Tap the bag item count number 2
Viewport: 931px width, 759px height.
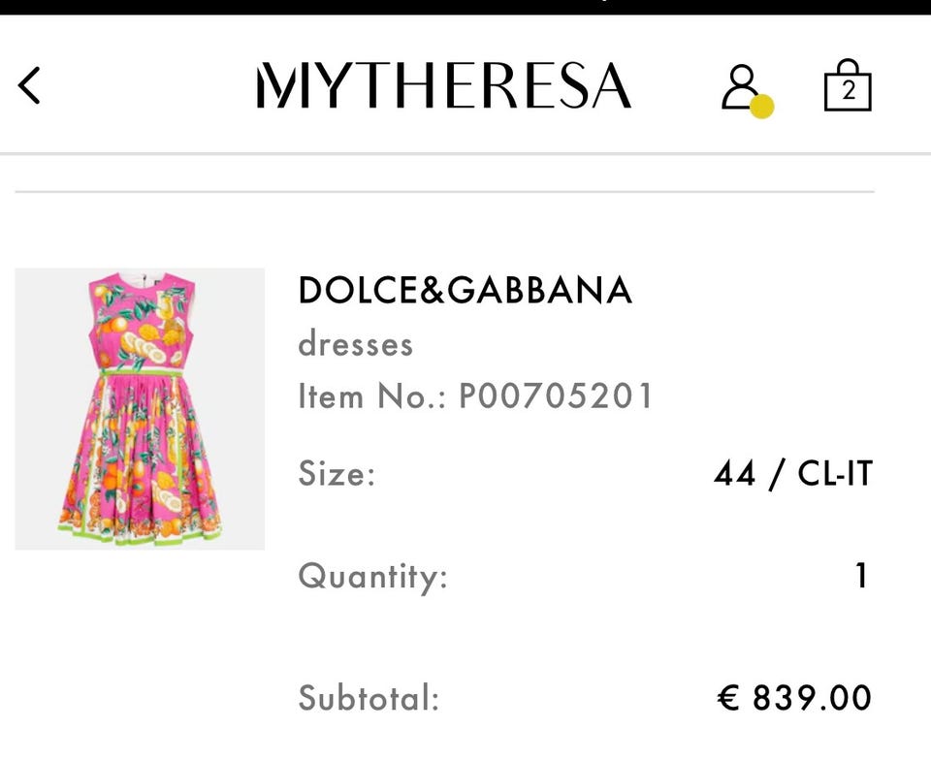click(849, 92)
